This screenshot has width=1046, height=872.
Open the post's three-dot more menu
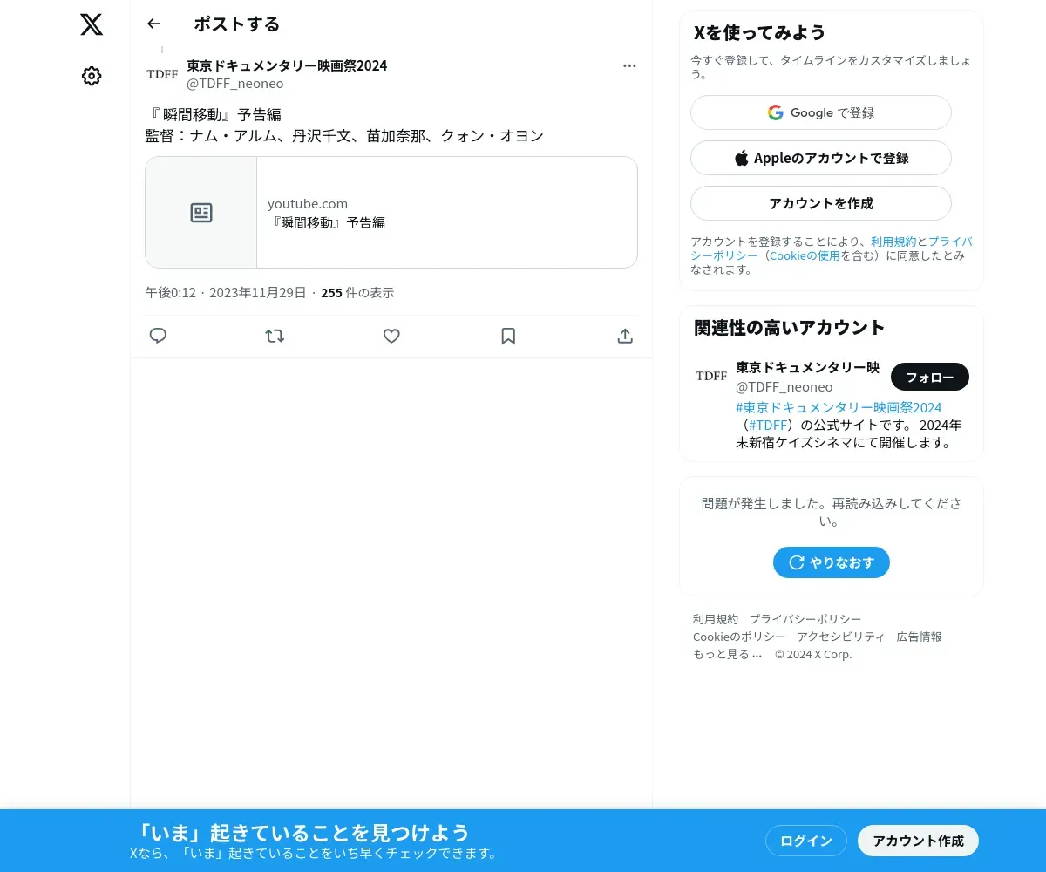629,66
